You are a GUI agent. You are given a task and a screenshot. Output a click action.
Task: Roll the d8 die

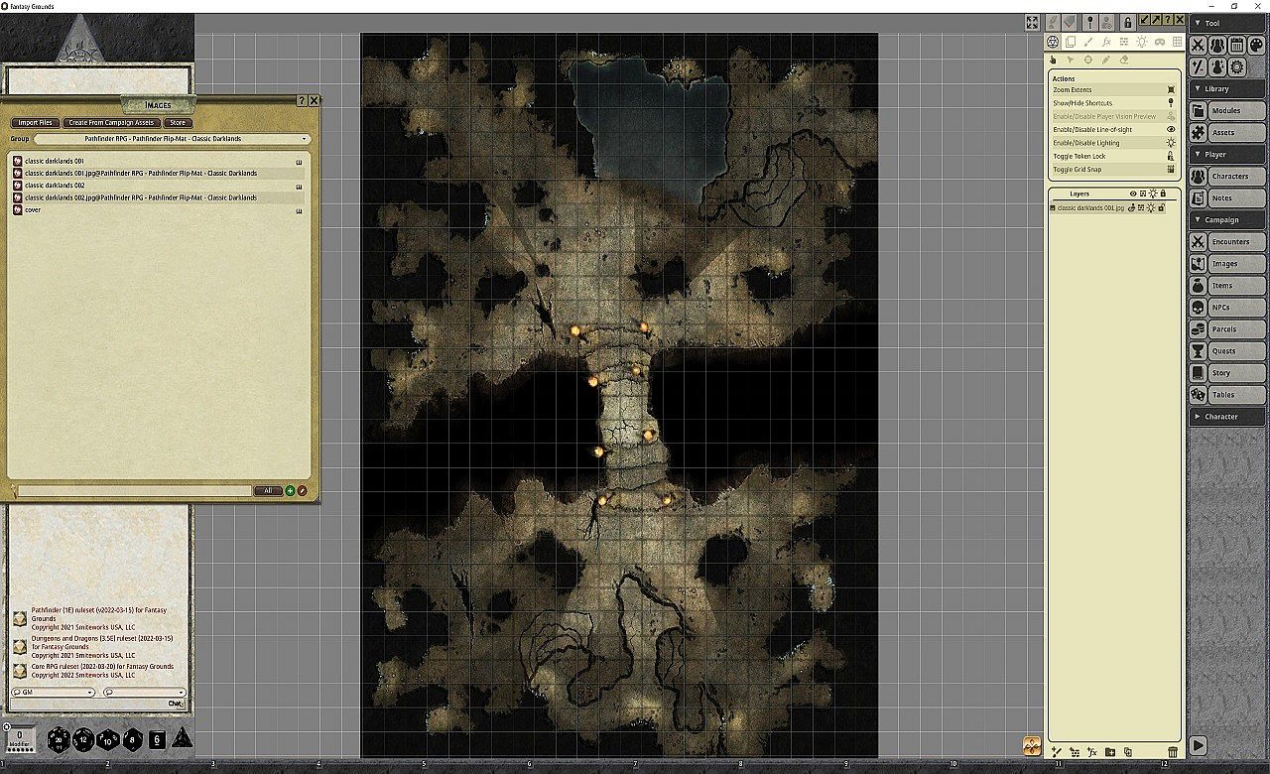[132, 739]
